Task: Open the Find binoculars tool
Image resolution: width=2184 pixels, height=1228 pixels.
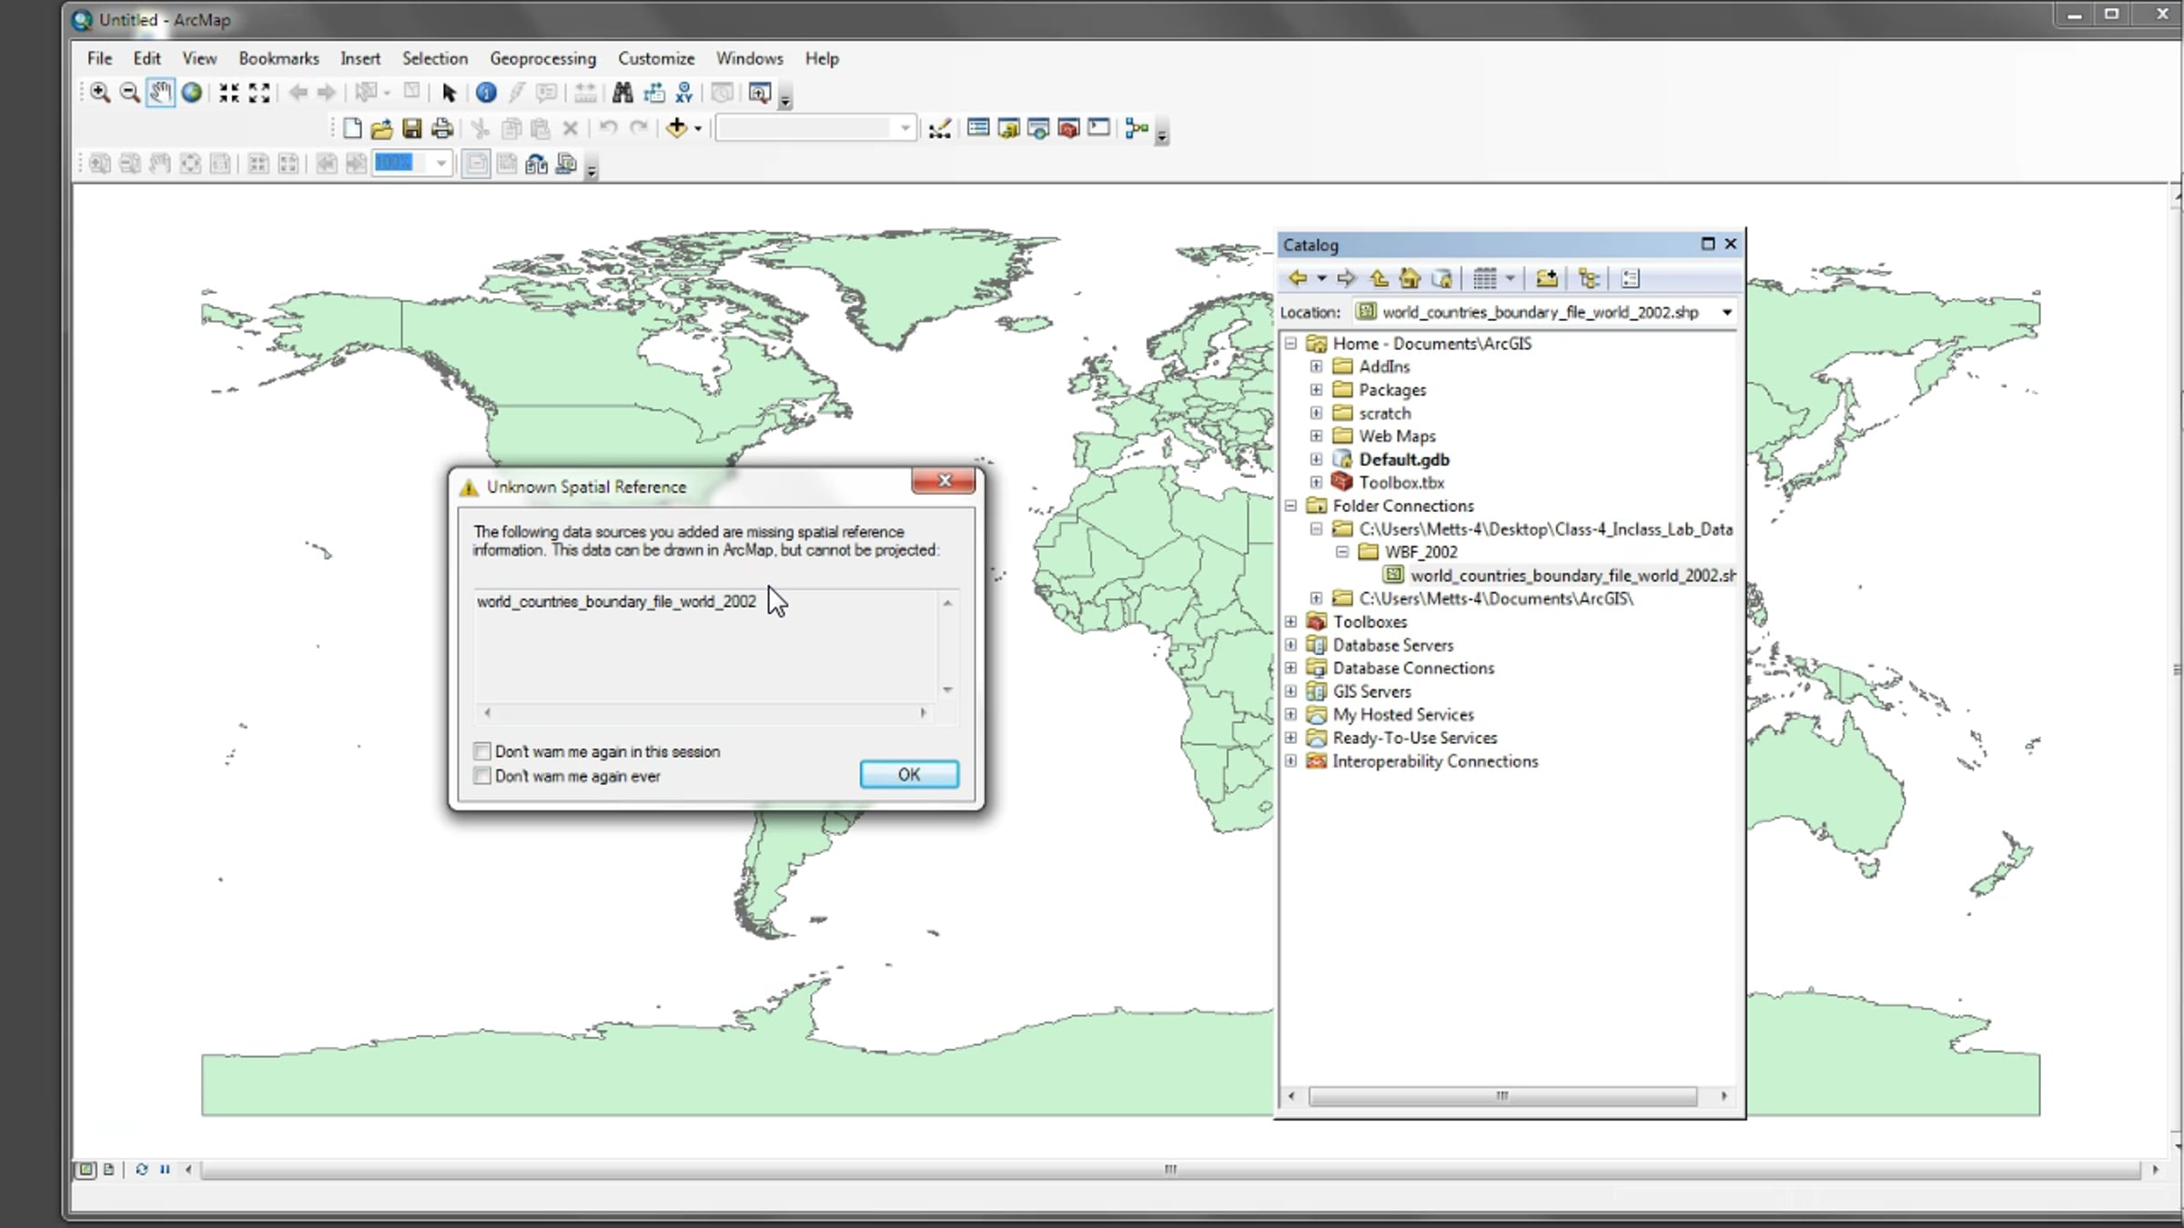Action: [622, 93]
